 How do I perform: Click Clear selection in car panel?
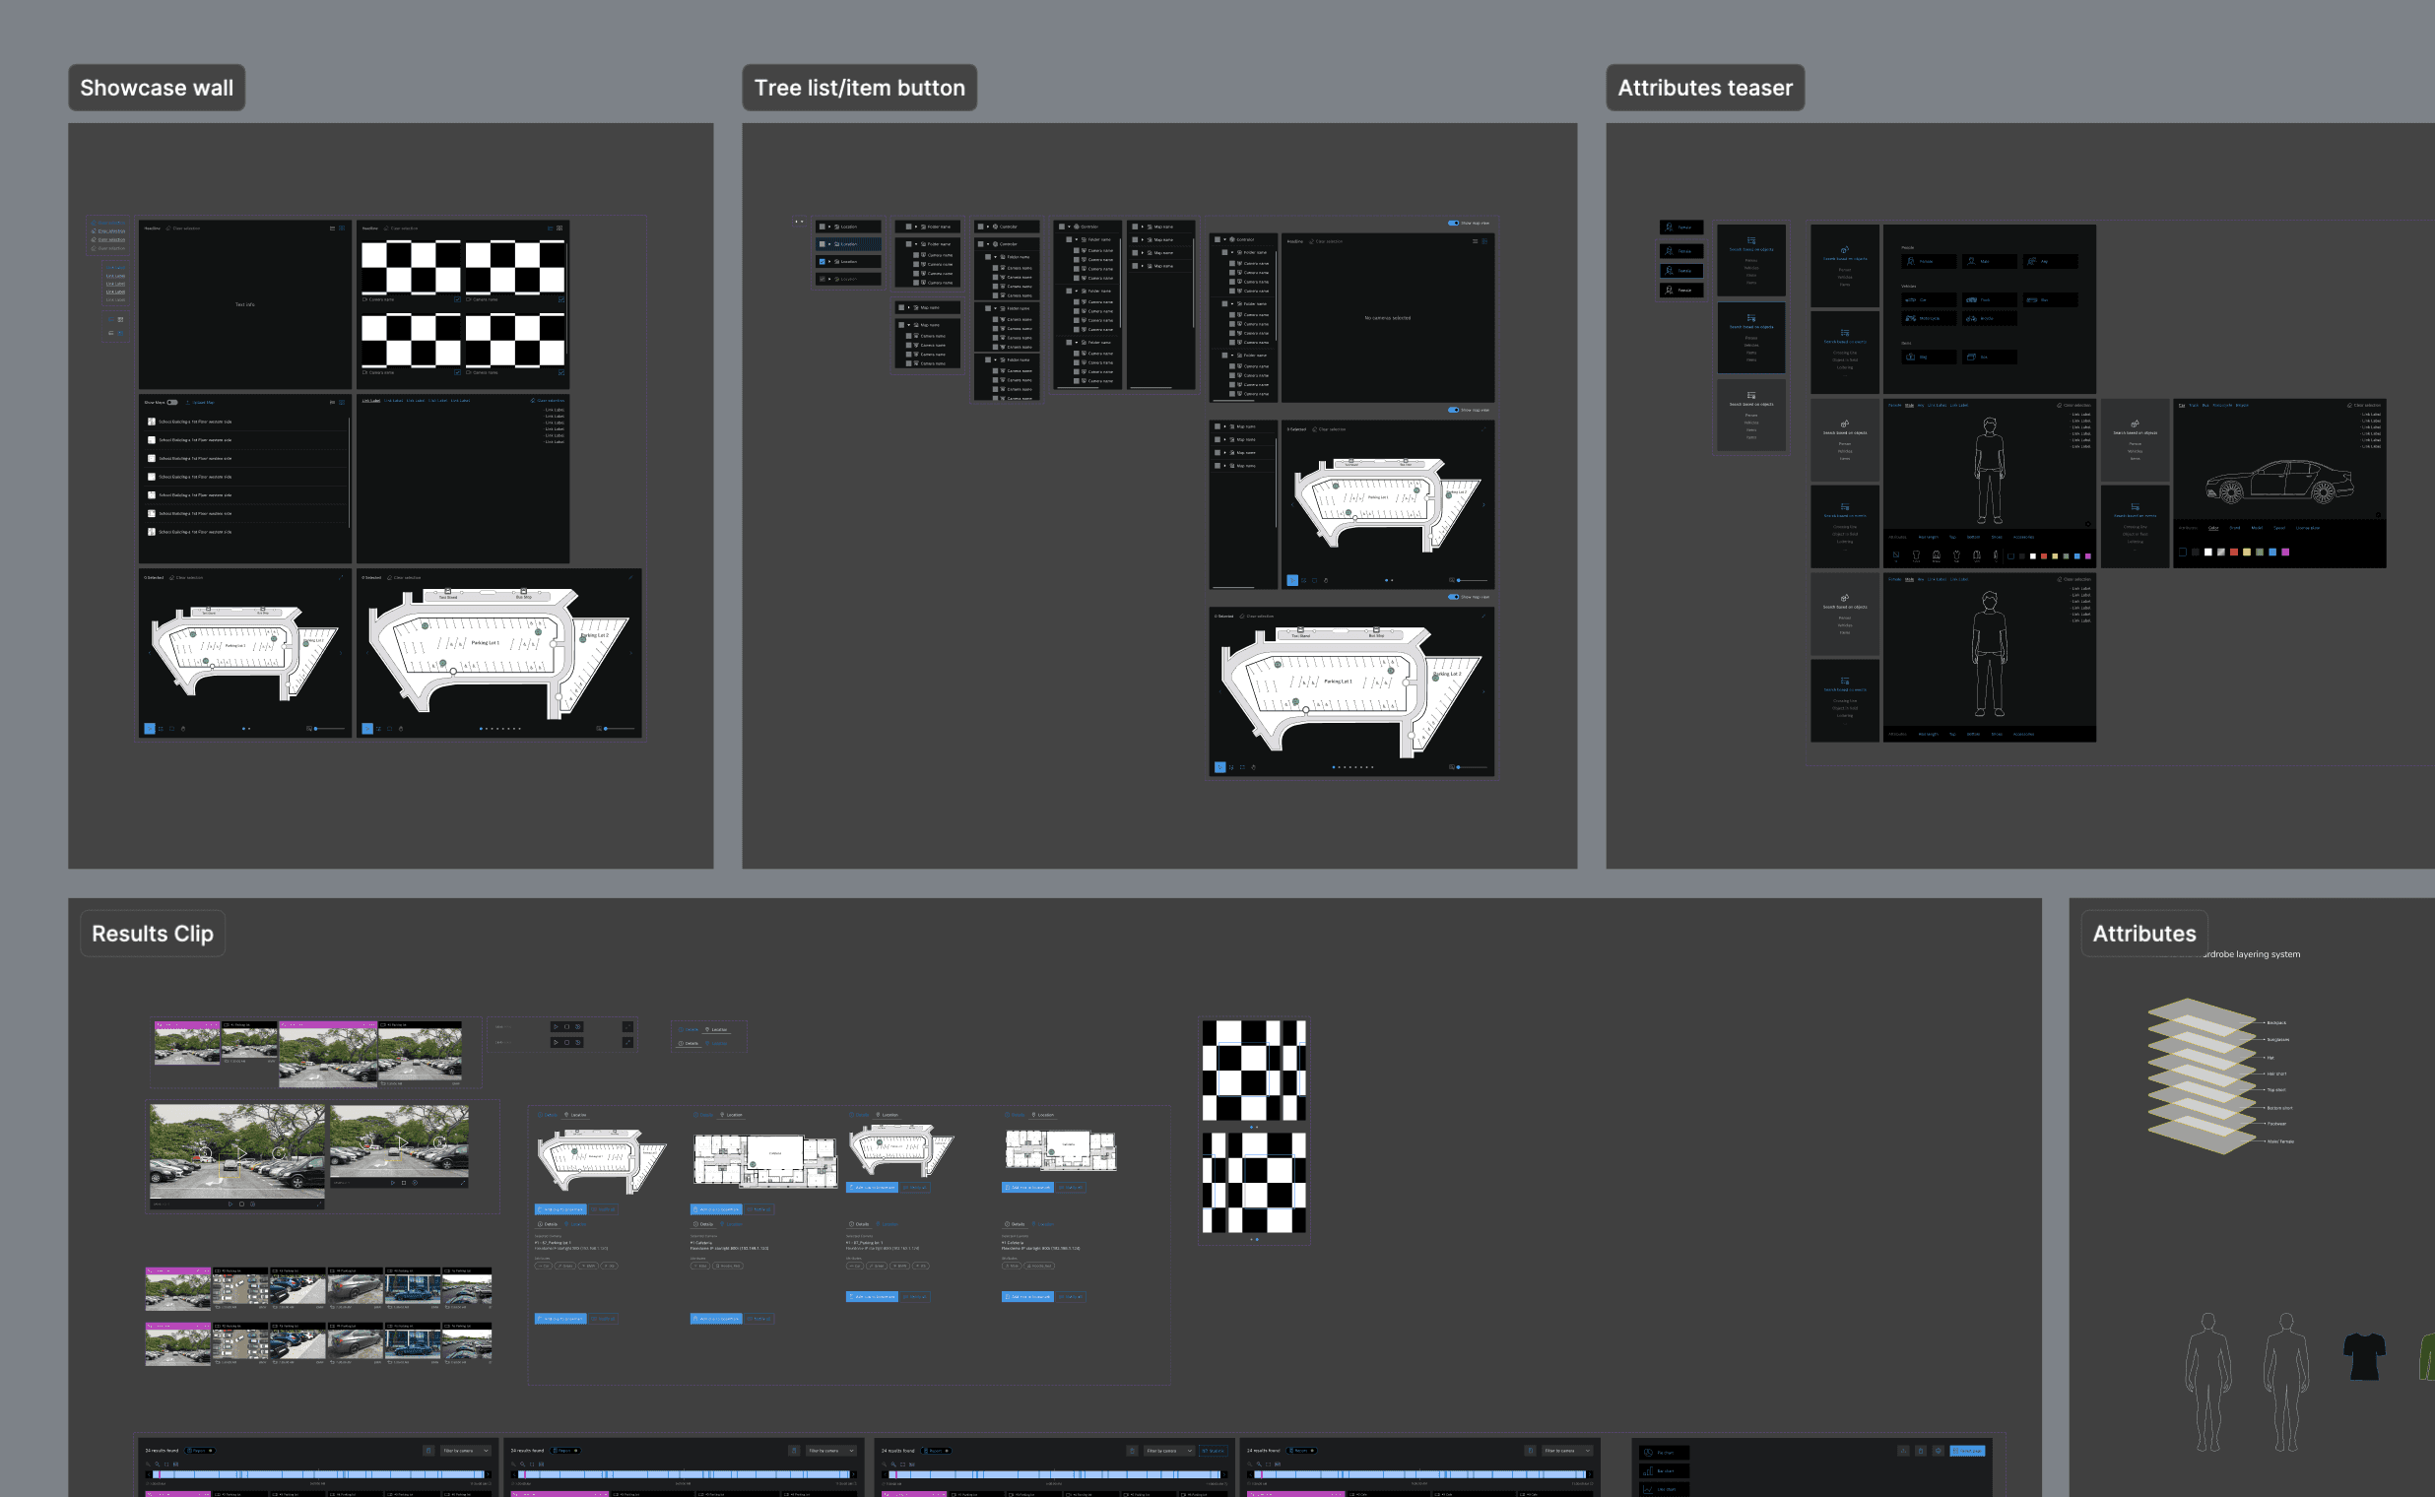(x=2365, y=405)
